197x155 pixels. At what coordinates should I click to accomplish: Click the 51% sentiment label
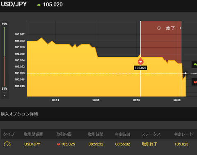click(x=5, y=88)
